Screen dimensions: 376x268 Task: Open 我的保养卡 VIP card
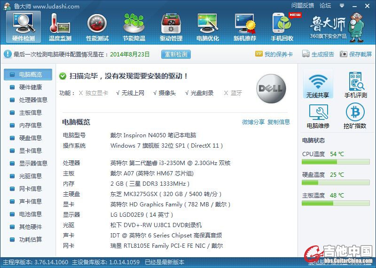pyautogui.click(x=274, y=54)
